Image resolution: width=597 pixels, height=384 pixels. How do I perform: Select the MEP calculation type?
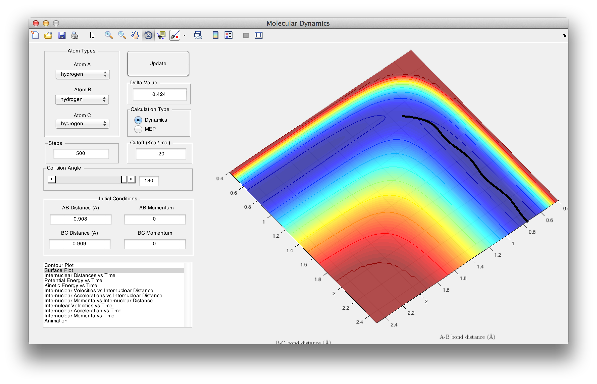point(138,129)
